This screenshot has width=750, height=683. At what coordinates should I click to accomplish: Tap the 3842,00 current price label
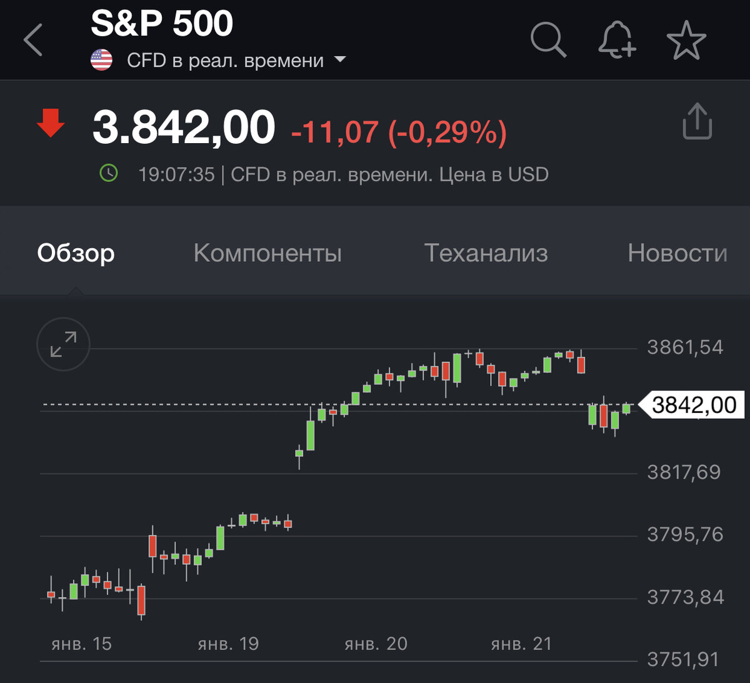(692, 405)
